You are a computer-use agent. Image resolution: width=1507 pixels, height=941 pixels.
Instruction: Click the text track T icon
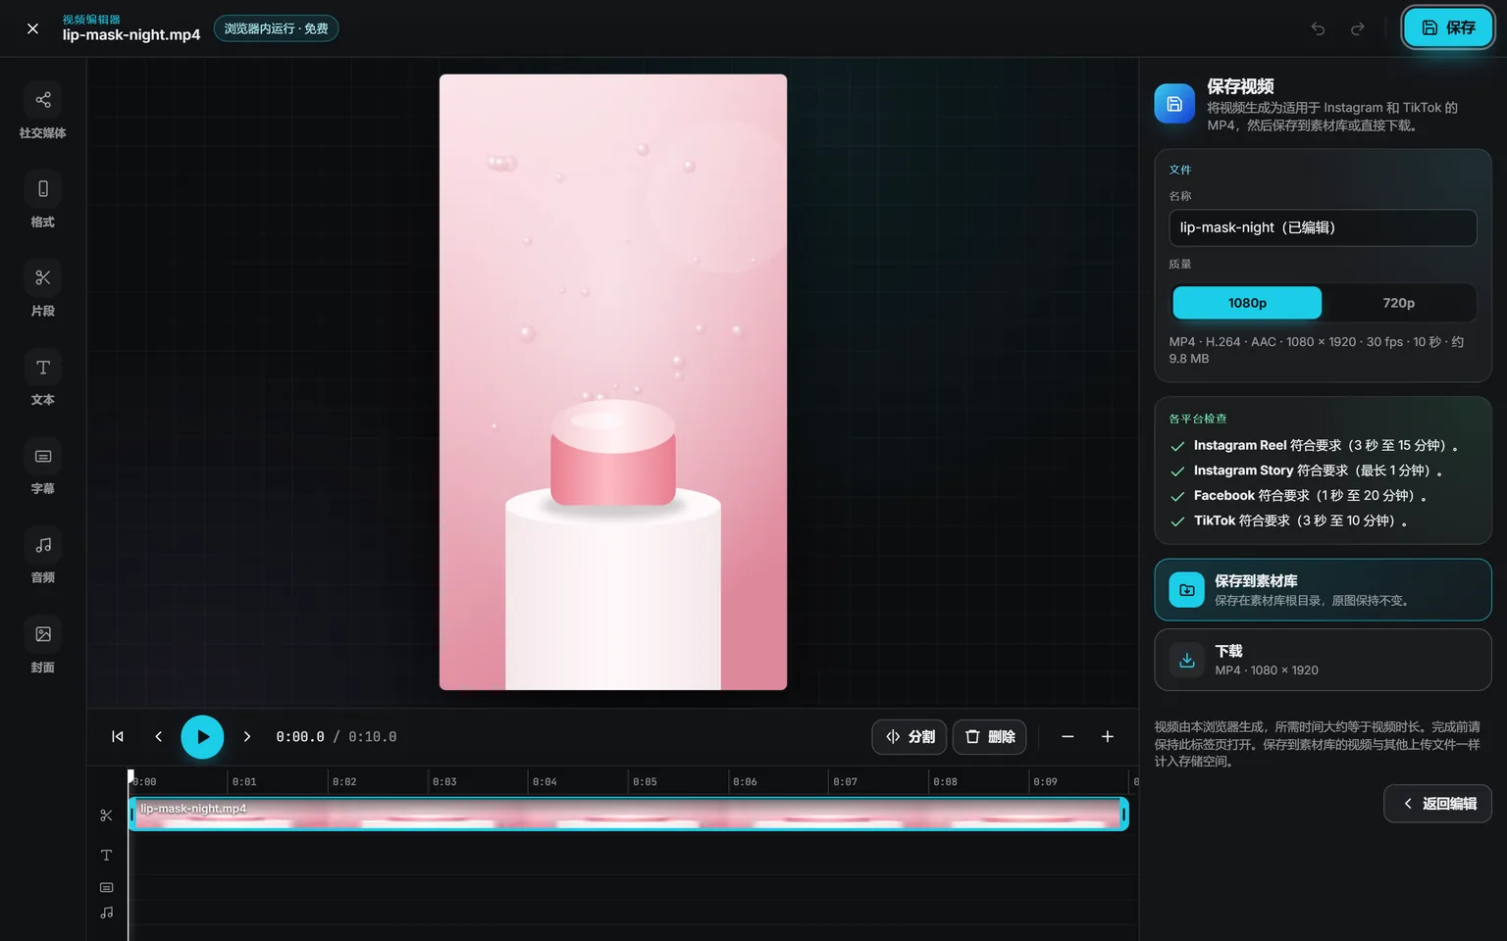[x=106, y=856]
